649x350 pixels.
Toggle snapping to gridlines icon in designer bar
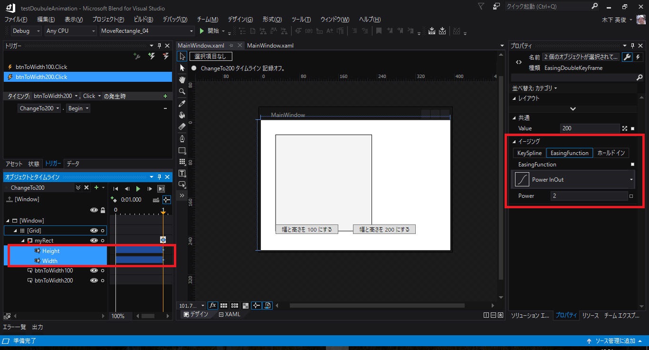[235, 305]
